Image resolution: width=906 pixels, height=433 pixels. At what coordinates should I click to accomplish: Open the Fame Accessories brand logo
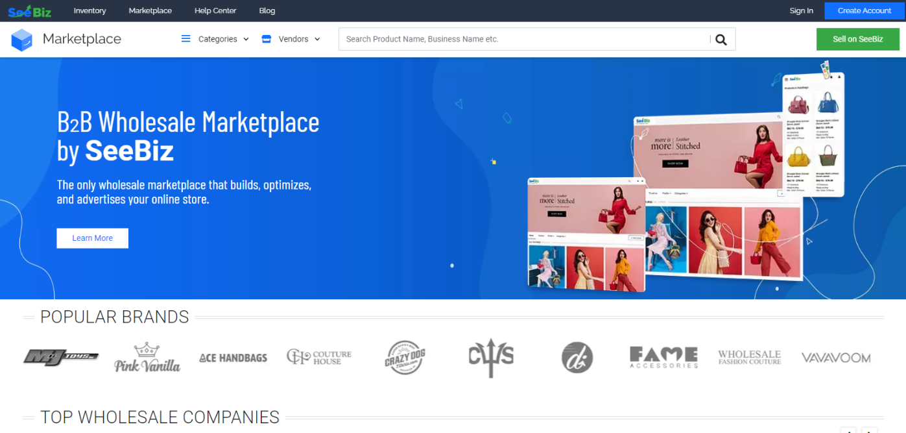(x=663, y=358)
